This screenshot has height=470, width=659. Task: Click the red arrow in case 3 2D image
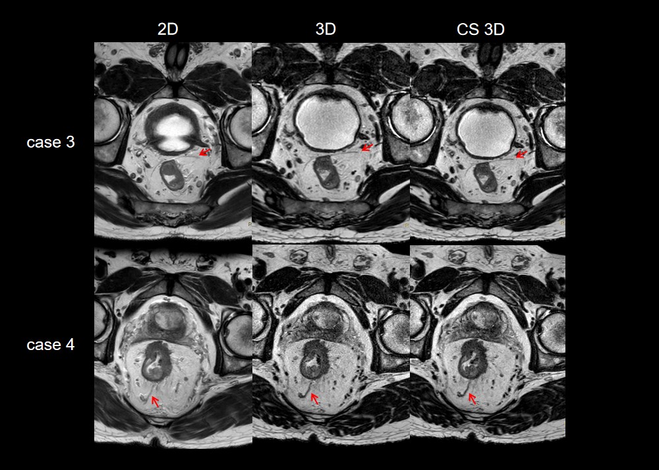tap(206, 152)
